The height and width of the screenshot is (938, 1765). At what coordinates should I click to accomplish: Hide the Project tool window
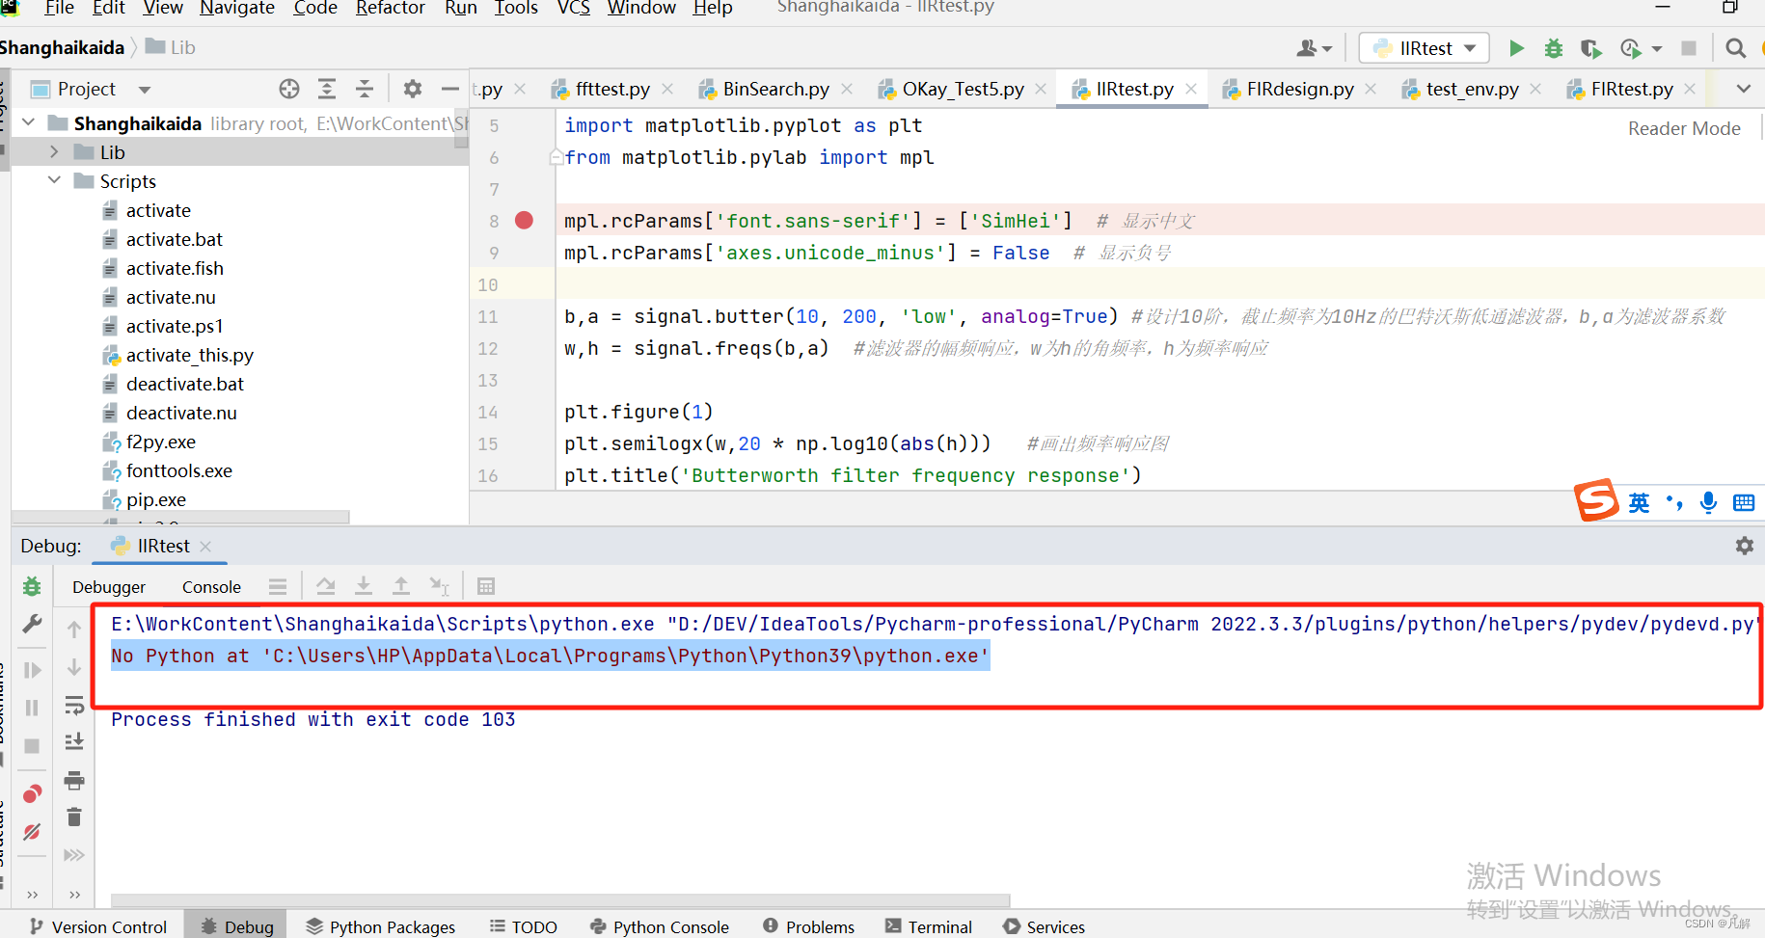pos(449,89)
